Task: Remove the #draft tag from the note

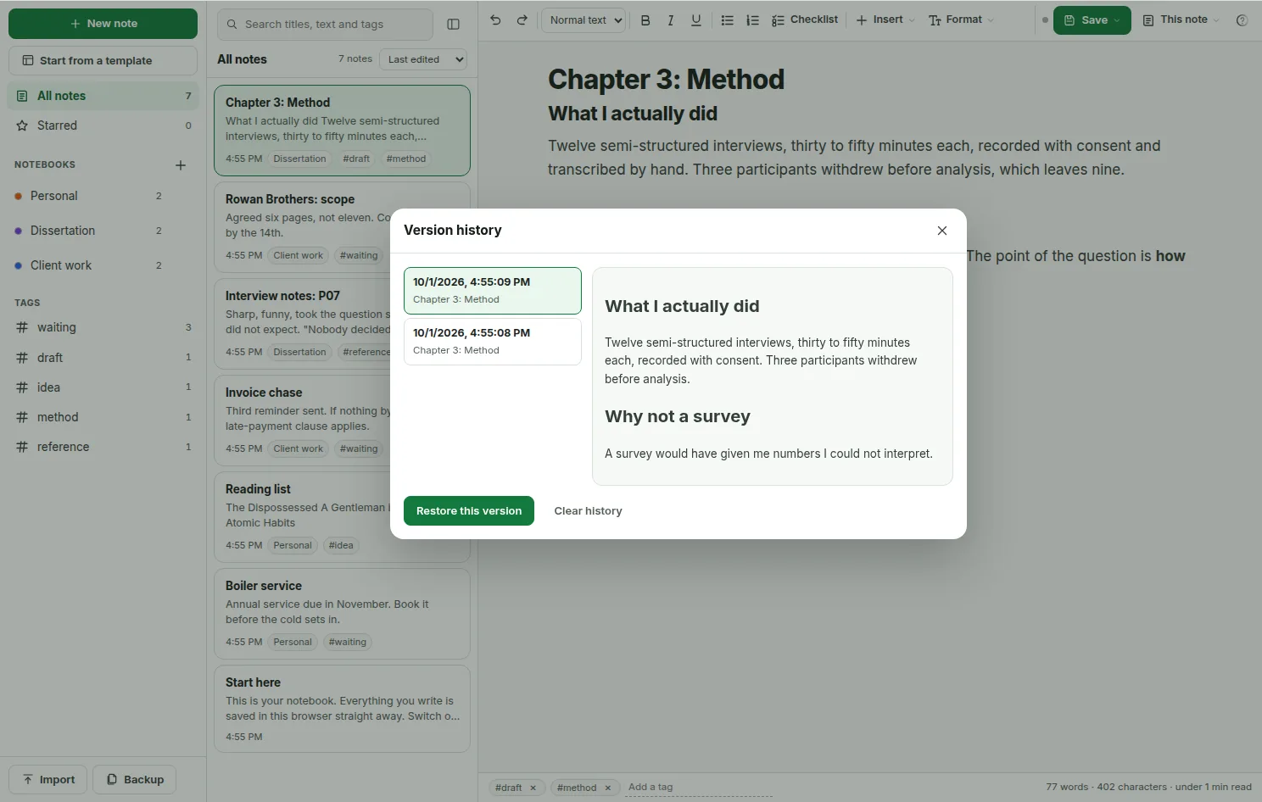Action: [x=533, y=788]
